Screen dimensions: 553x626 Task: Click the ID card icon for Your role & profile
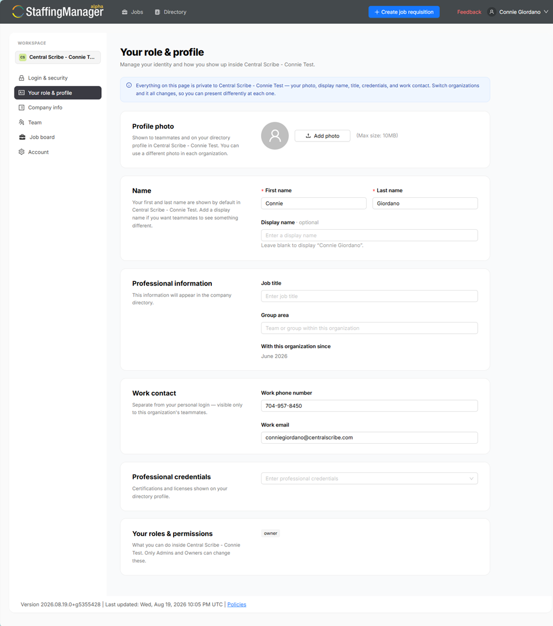(22, 93)
